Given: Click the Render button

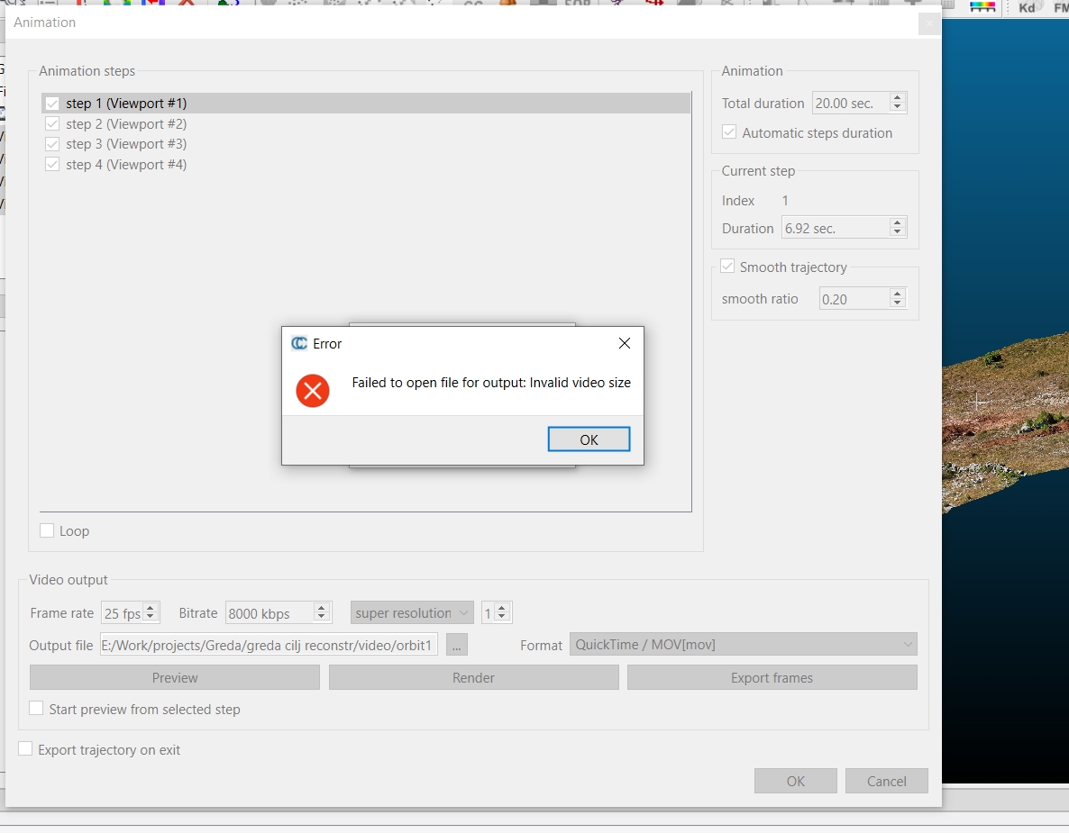Looking at the screenshot, I should (474, 678).
